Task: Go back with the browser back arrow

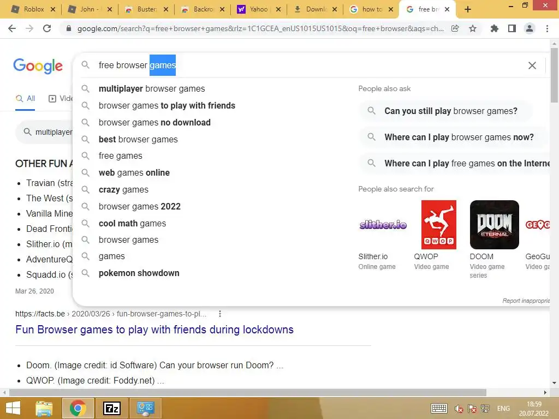Action: [x=12, y=28]
